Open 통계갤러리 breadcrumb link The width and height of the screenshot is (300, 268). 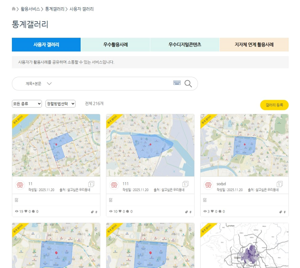pyautogui.click(x=55, y=9)
